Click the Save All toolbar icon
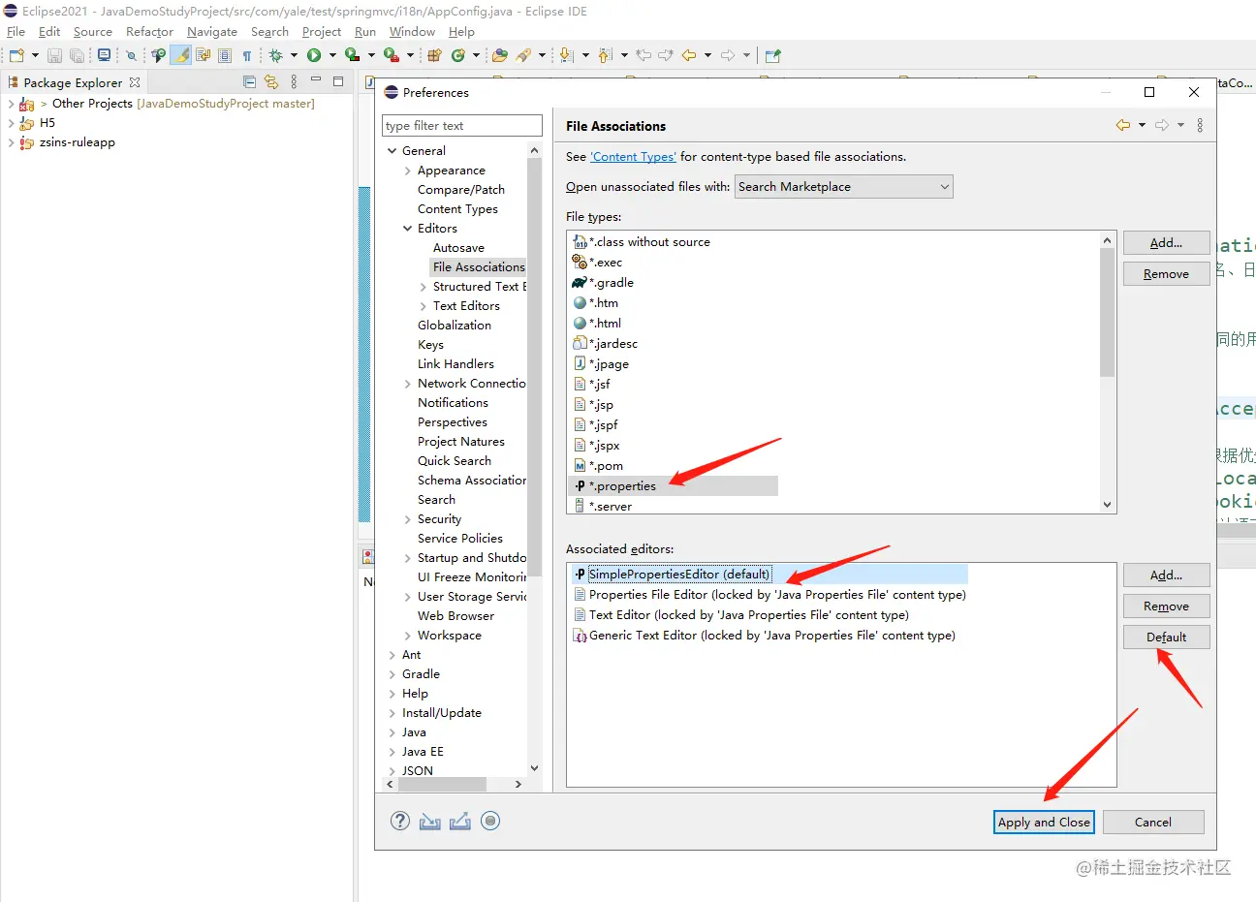Image resolution: width=1256 pixels, height=902 pixels. (x=77, y=55)
